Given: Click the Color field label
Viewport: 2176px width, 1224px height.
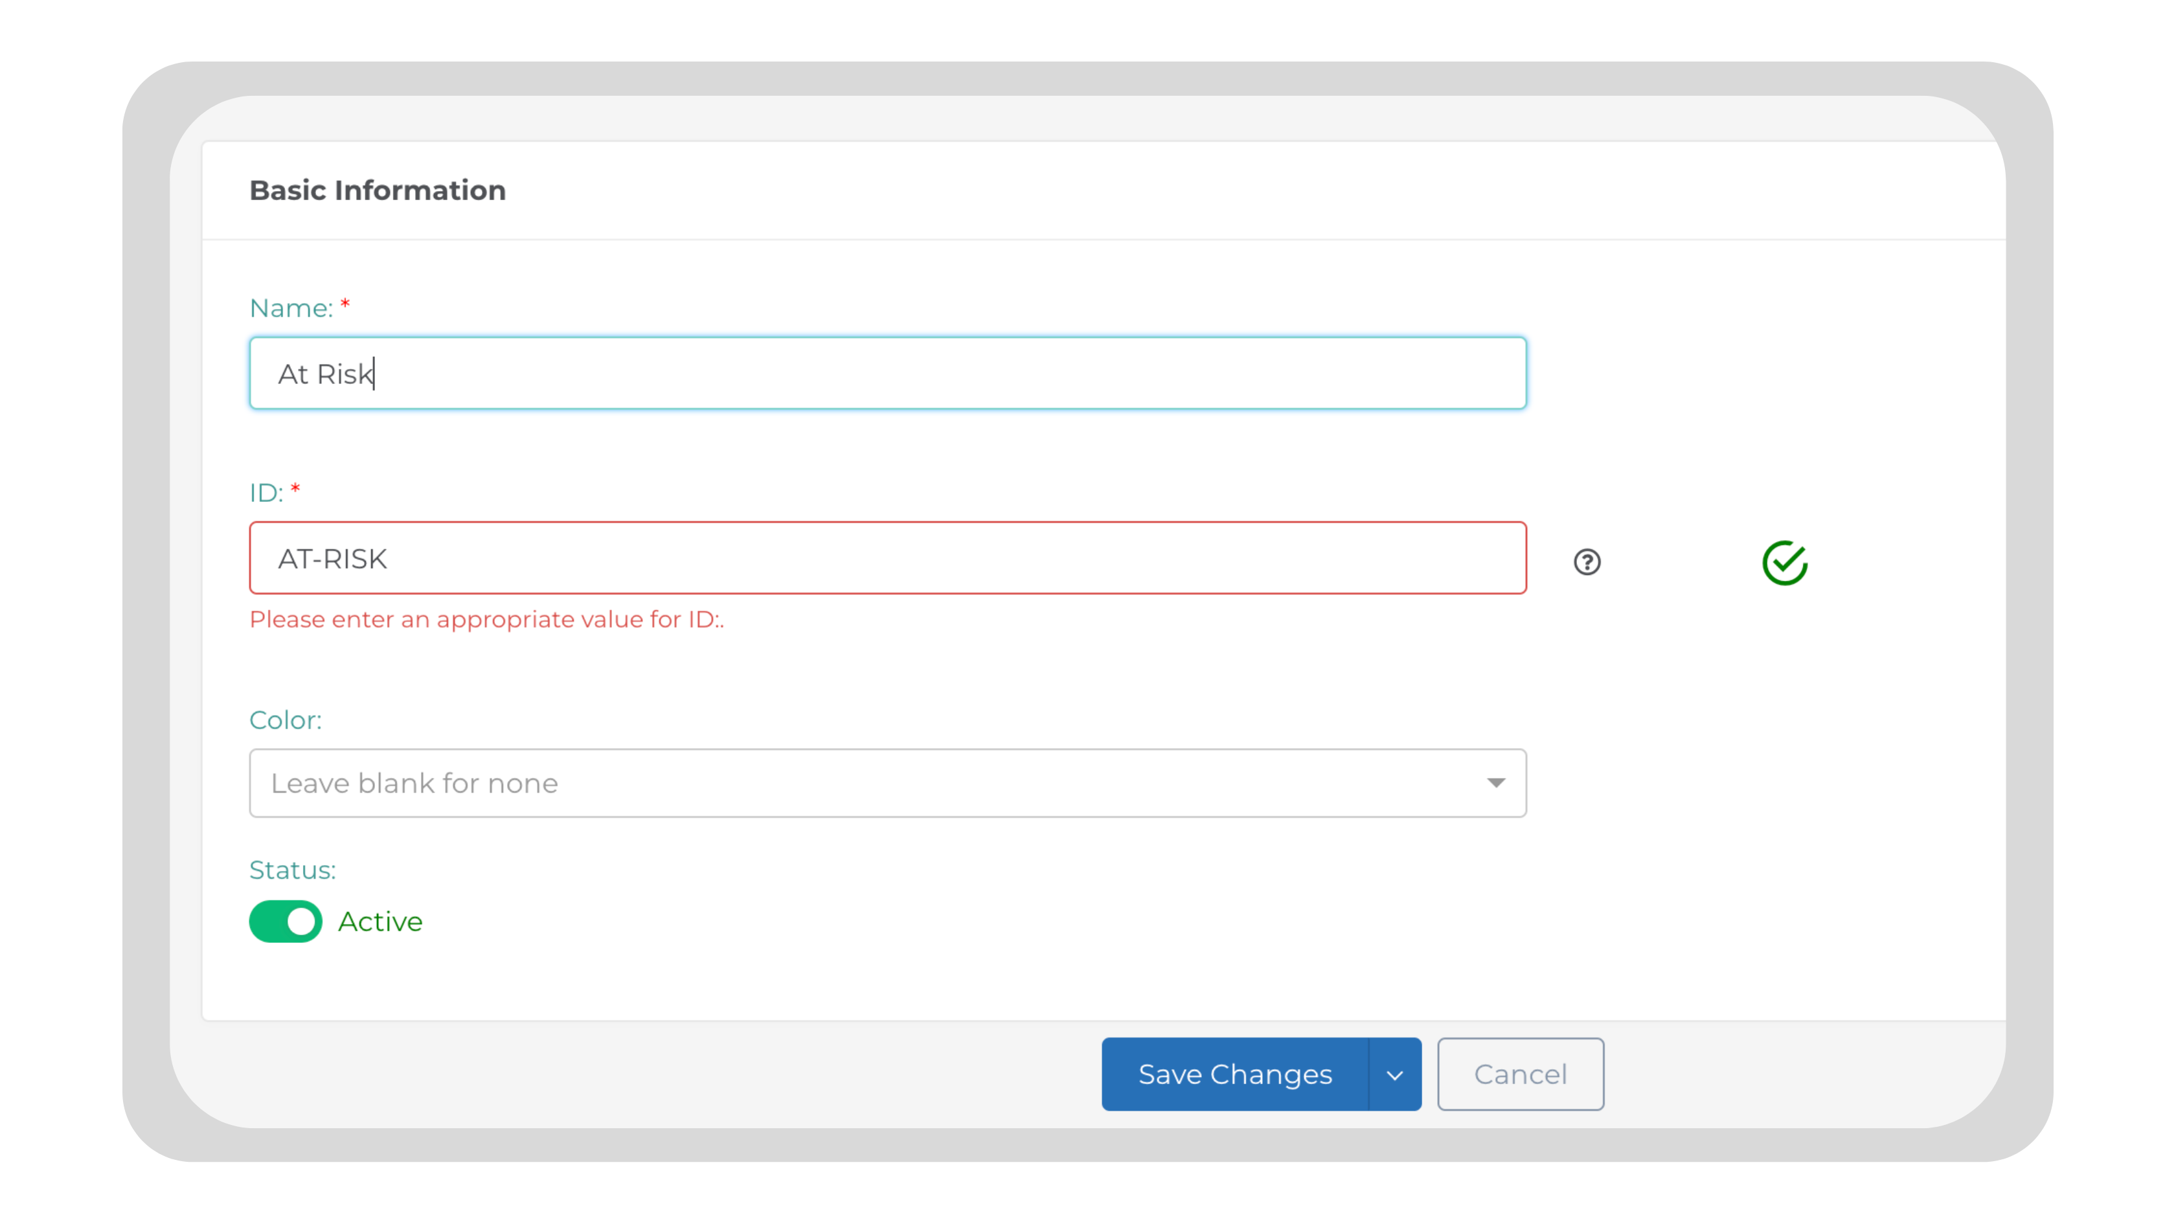Looking at the screenshot, I should (x=286, y=721).
